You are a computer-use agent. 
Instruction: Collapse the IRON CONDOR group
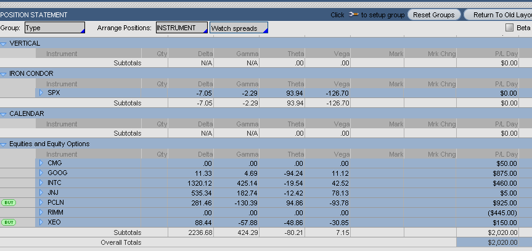click(4, 74)
